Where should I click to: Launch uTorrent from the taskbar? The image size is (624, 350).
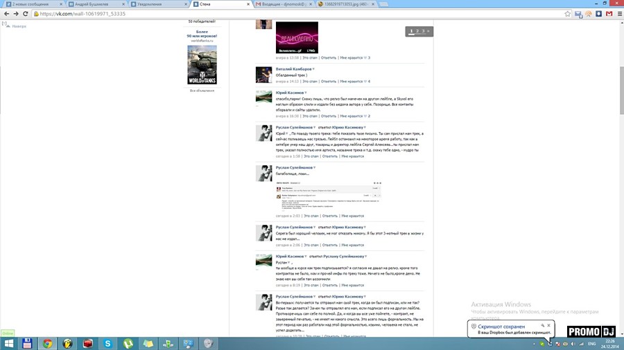[128, 343]
